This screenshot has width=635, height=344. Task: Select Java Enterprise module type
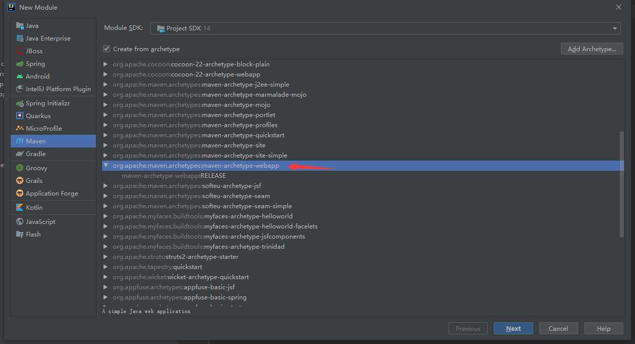pos(53,39)
